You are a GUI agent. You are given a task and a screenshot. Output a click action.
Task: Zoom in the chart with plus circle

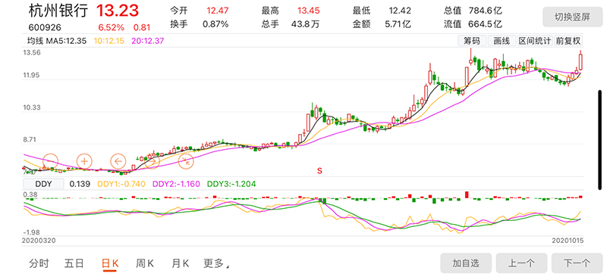tap(84, 161)
